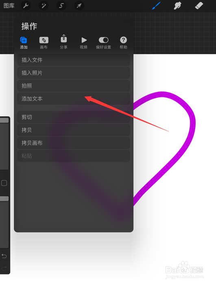
Task: Choose the dimmed 粘贴 option
Action: click(74, 156)
